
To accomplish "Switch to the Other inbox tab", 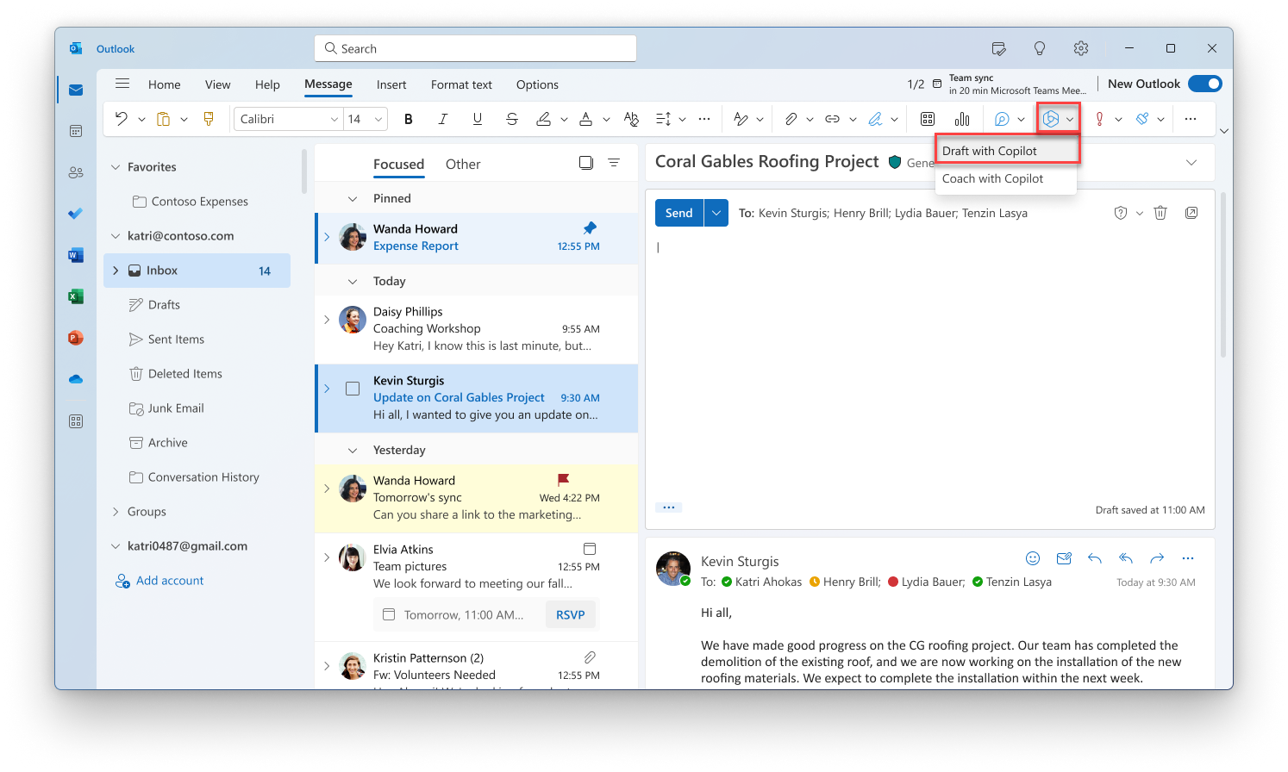I will click(463, 164).
